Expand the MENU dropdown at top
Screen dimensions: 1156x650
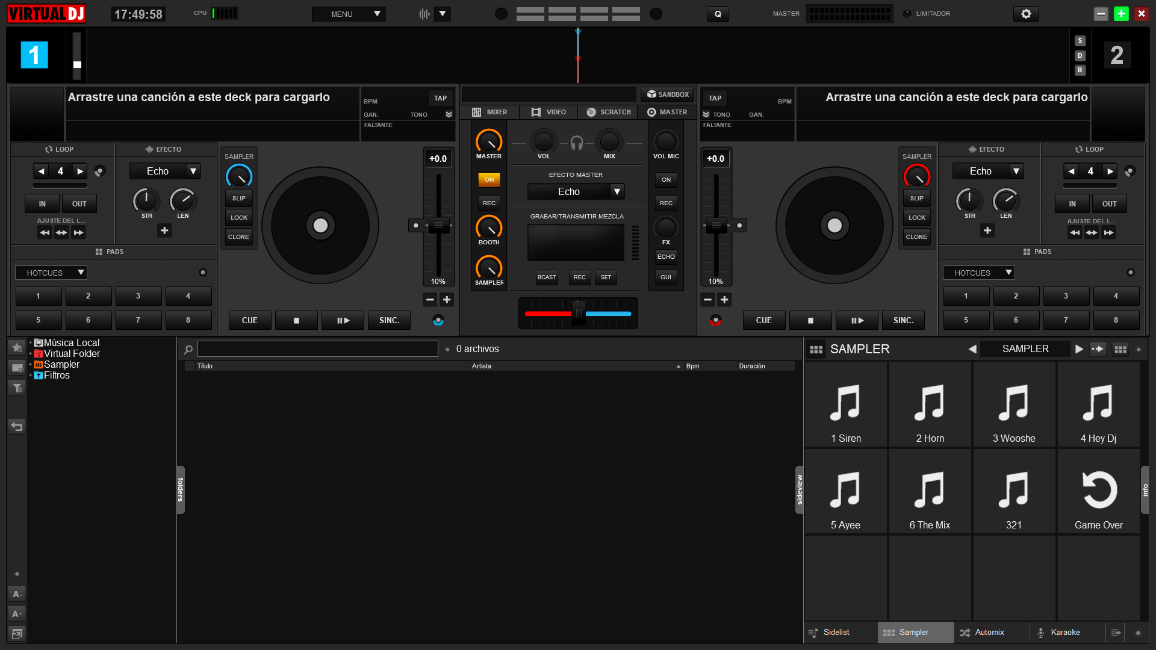pos(349,14)
